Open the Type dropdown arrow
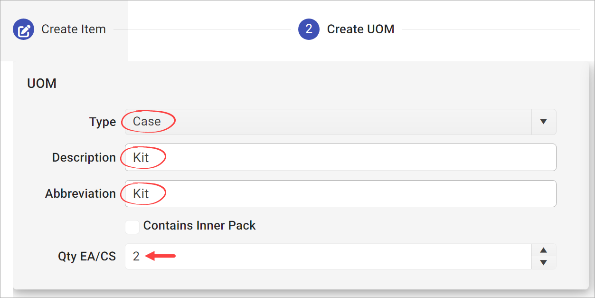595x298 pixels. coord(544,122)
